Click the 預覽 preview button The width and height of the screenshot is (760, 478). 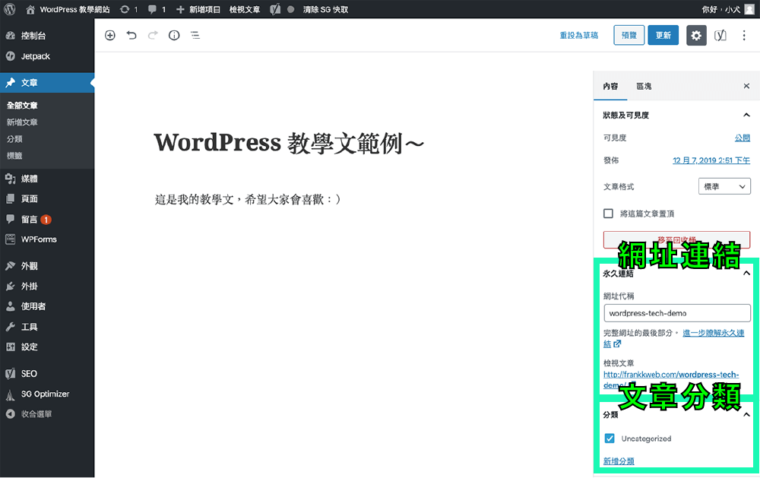[629, 35]
